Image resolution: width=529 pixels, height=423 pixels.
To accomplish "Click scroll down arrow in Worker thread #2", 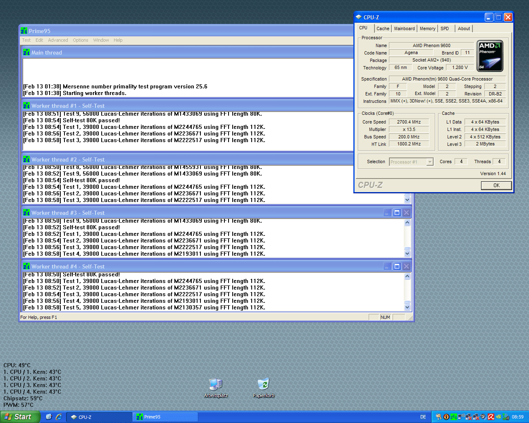I will tap(407, 200).
